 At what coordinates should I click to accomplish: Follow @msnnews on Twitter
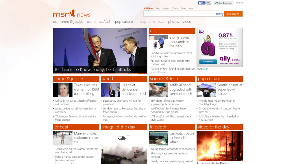coord(223,3)
